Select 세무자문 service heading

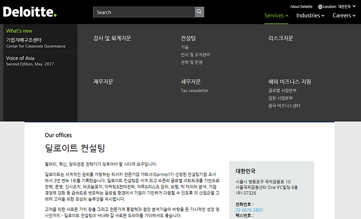[191, 82]
